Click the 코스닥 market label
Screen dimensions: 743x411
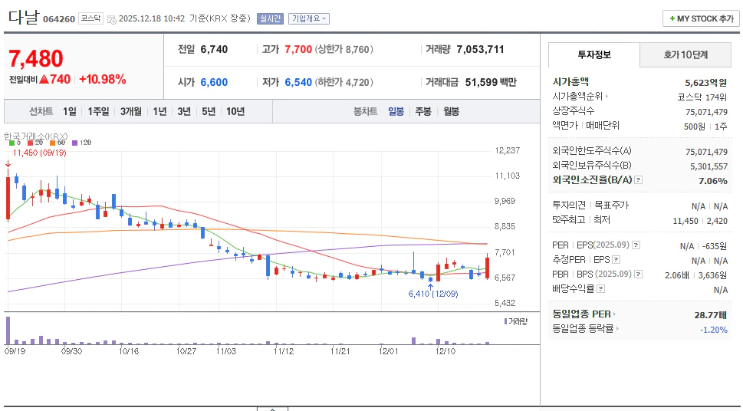(x=90, y=18)
